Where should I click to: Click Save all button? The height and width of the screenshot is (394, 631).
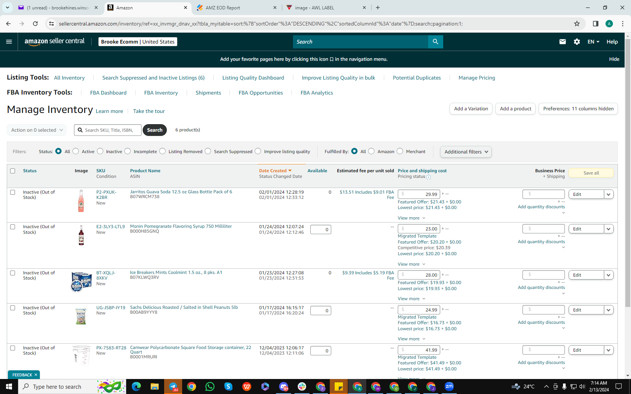click(x=591, y=173)
